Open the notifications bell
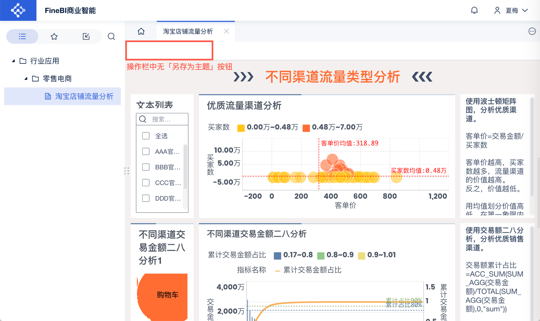The height and width of the screenshot is (321, 540). (x=474, y=11)
